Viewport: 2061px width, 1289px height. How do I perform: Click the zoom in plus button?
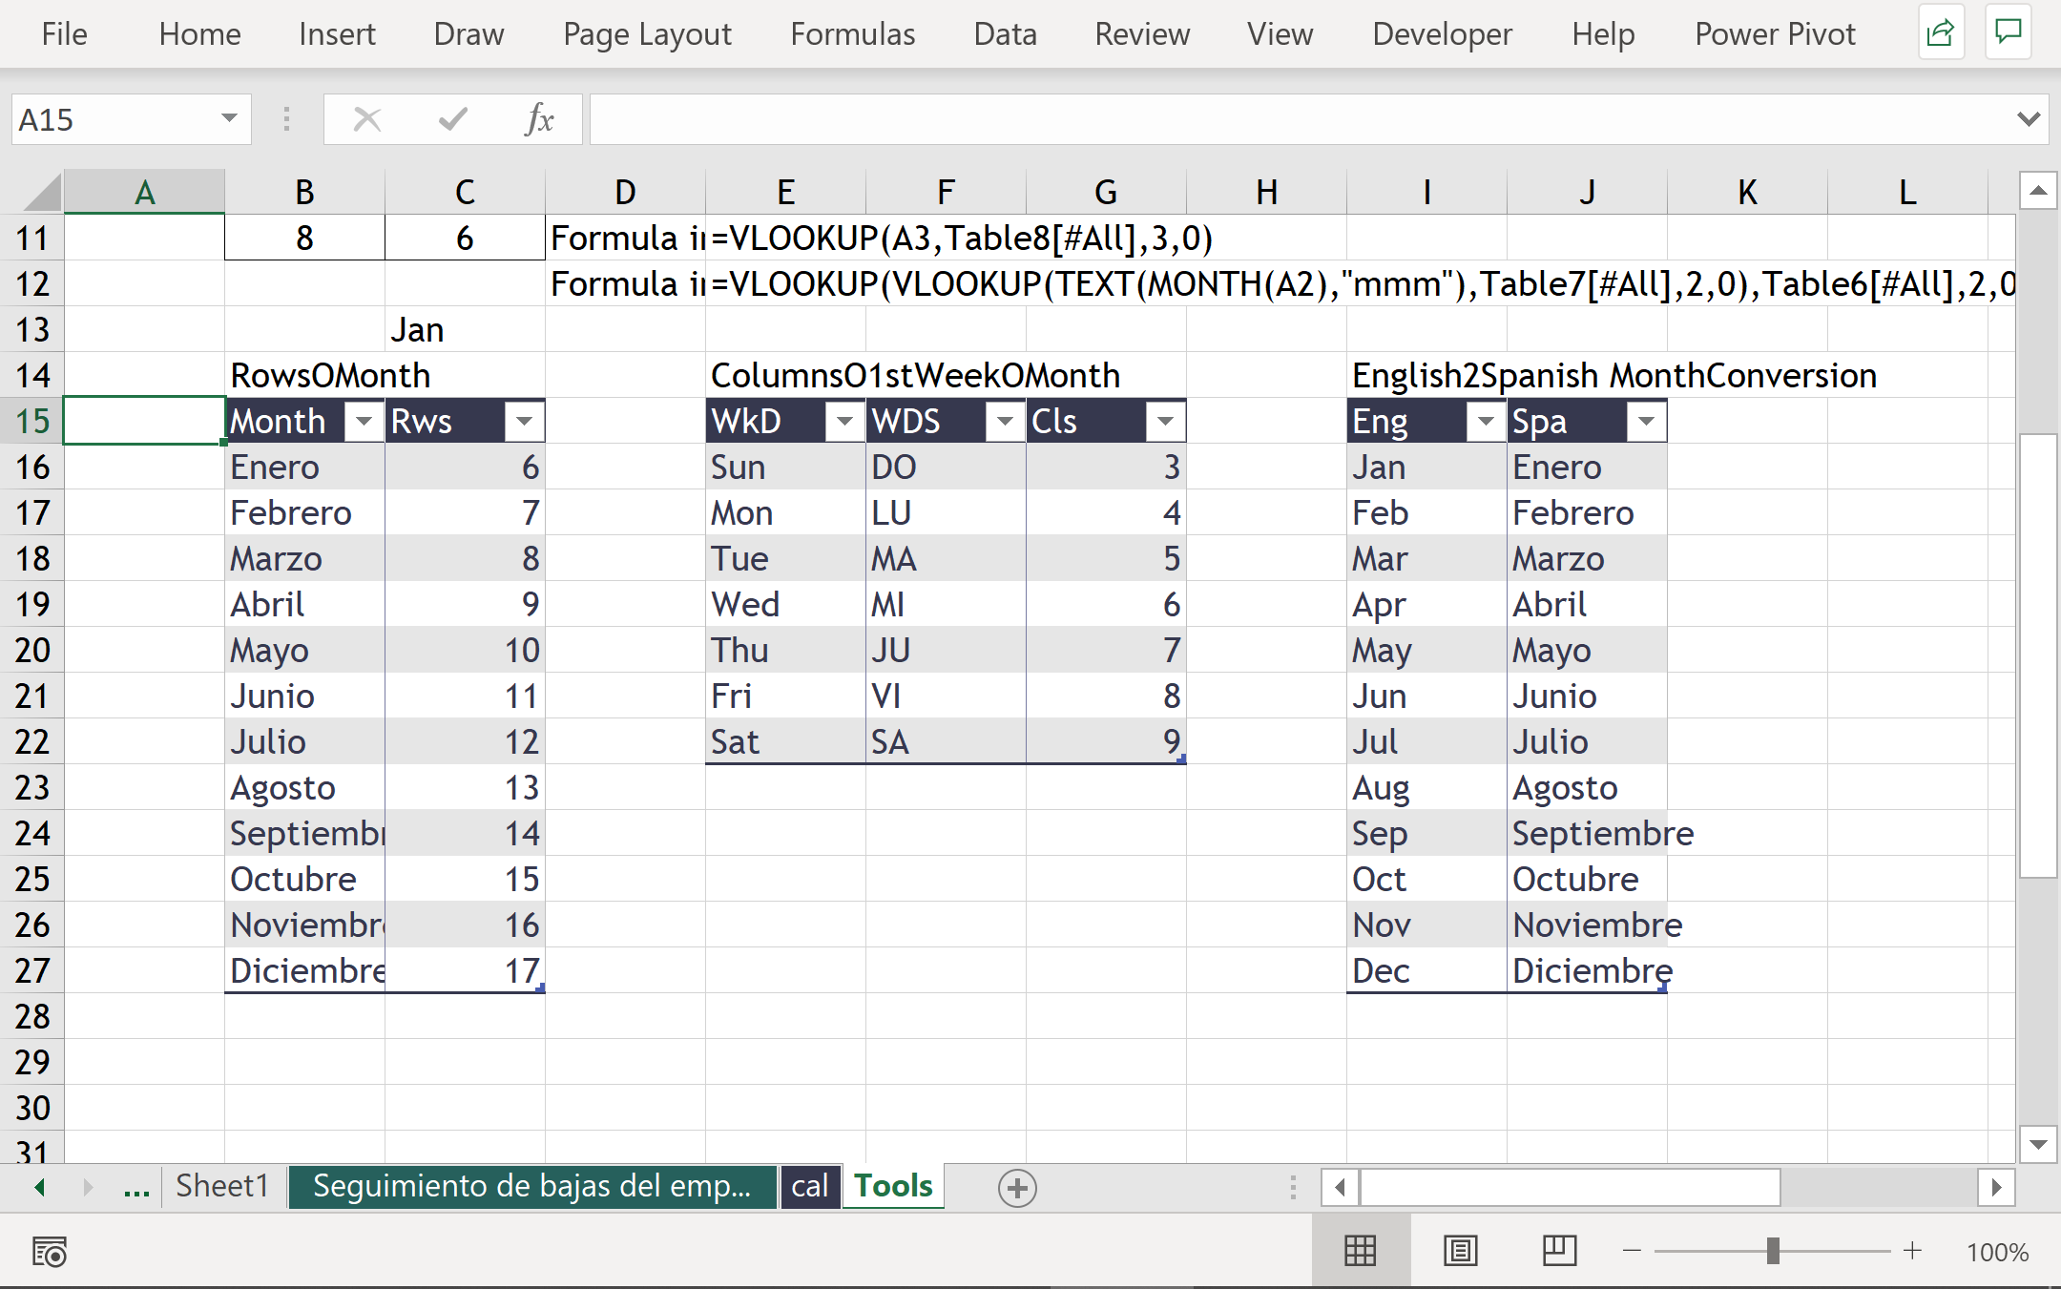(1912, 1251)
